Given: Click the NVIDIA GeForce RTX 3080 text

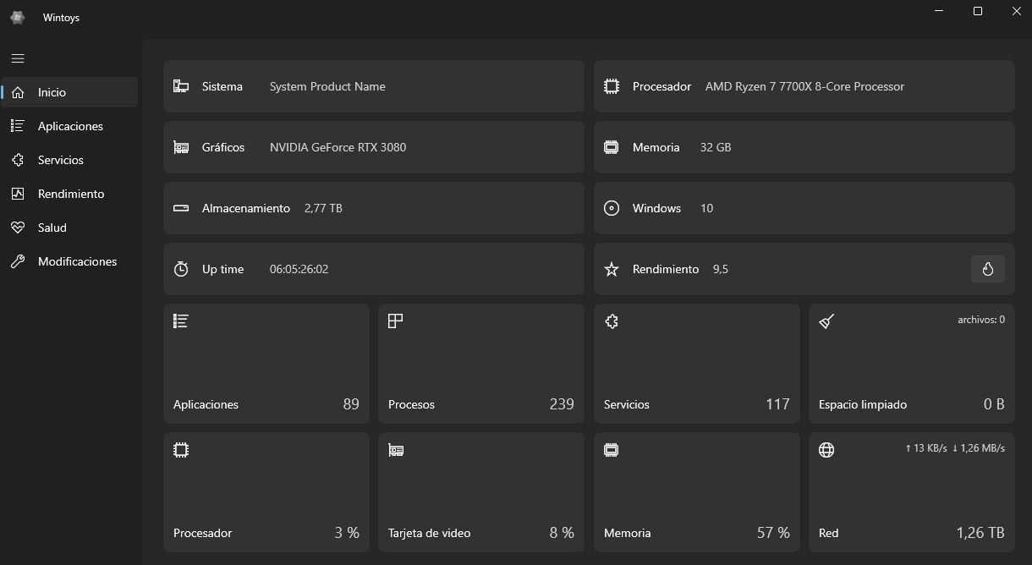Looking at the screenshot, I should coord(338,147).
